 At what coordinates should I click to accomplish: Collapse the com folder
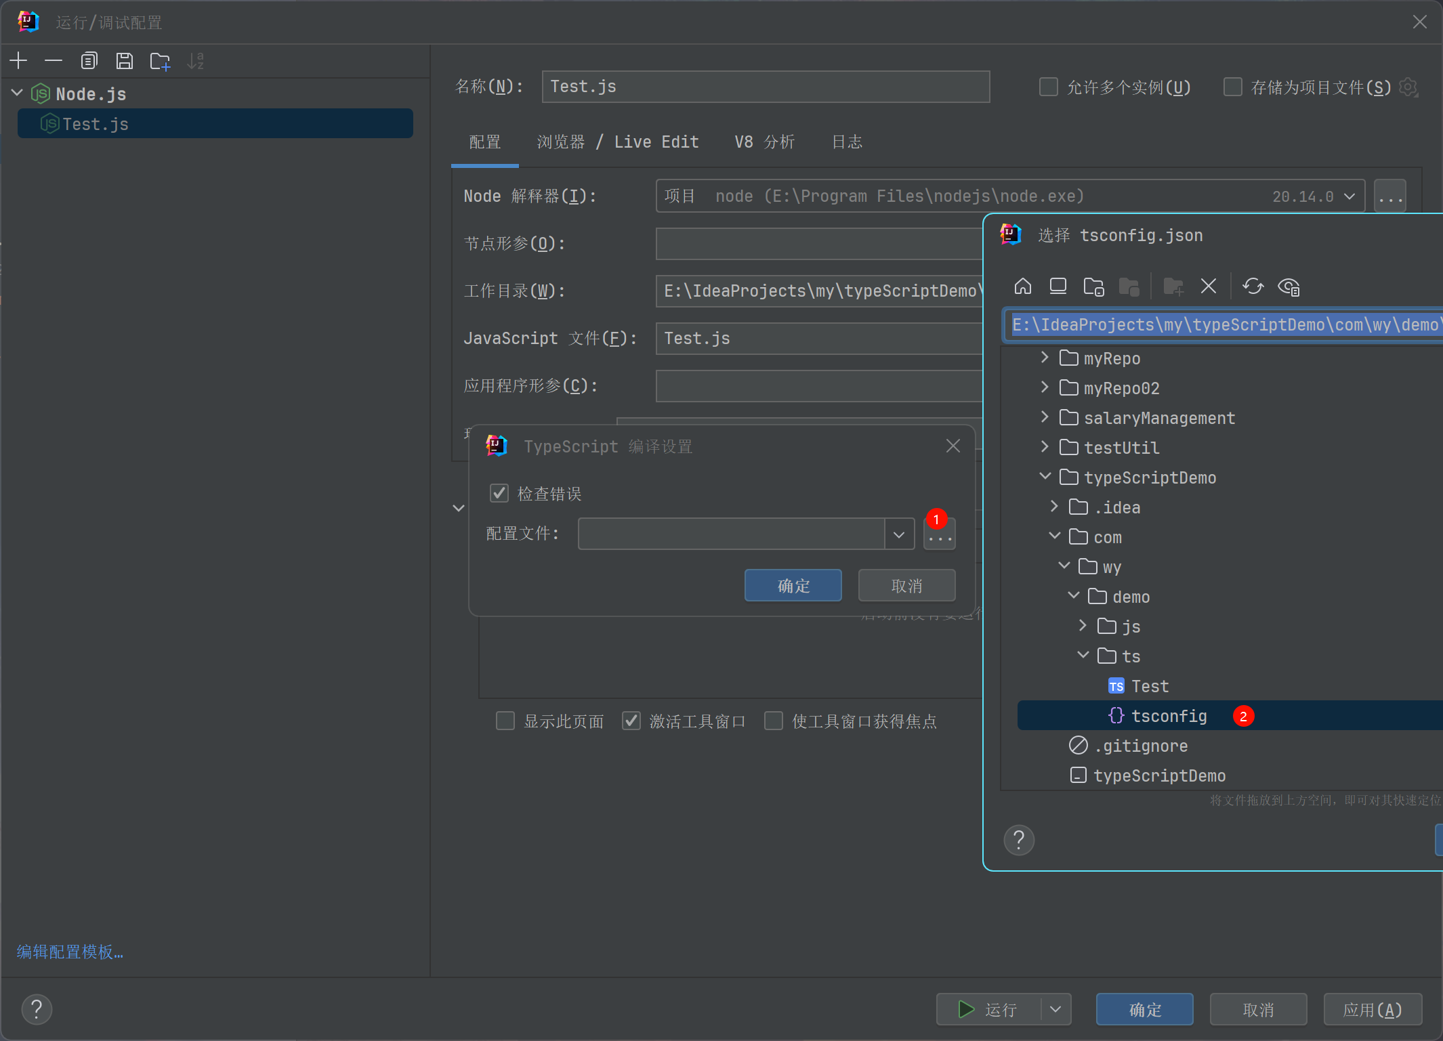(1054, 536)
